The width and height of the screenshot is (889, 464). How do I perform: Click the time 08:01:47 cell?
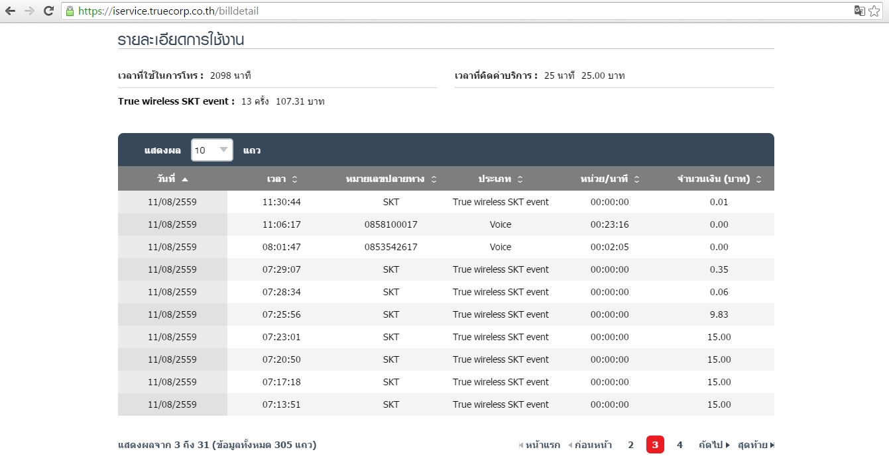(x=282, y=247)
